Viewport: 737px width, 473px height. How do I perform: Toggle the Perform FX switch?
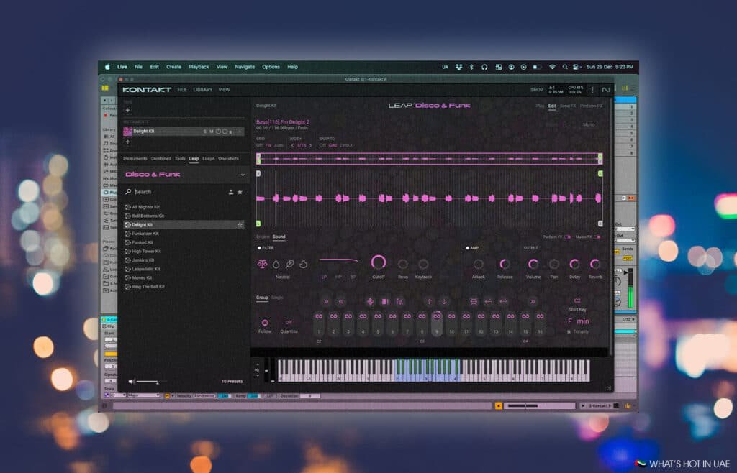[x=567, y=236]
